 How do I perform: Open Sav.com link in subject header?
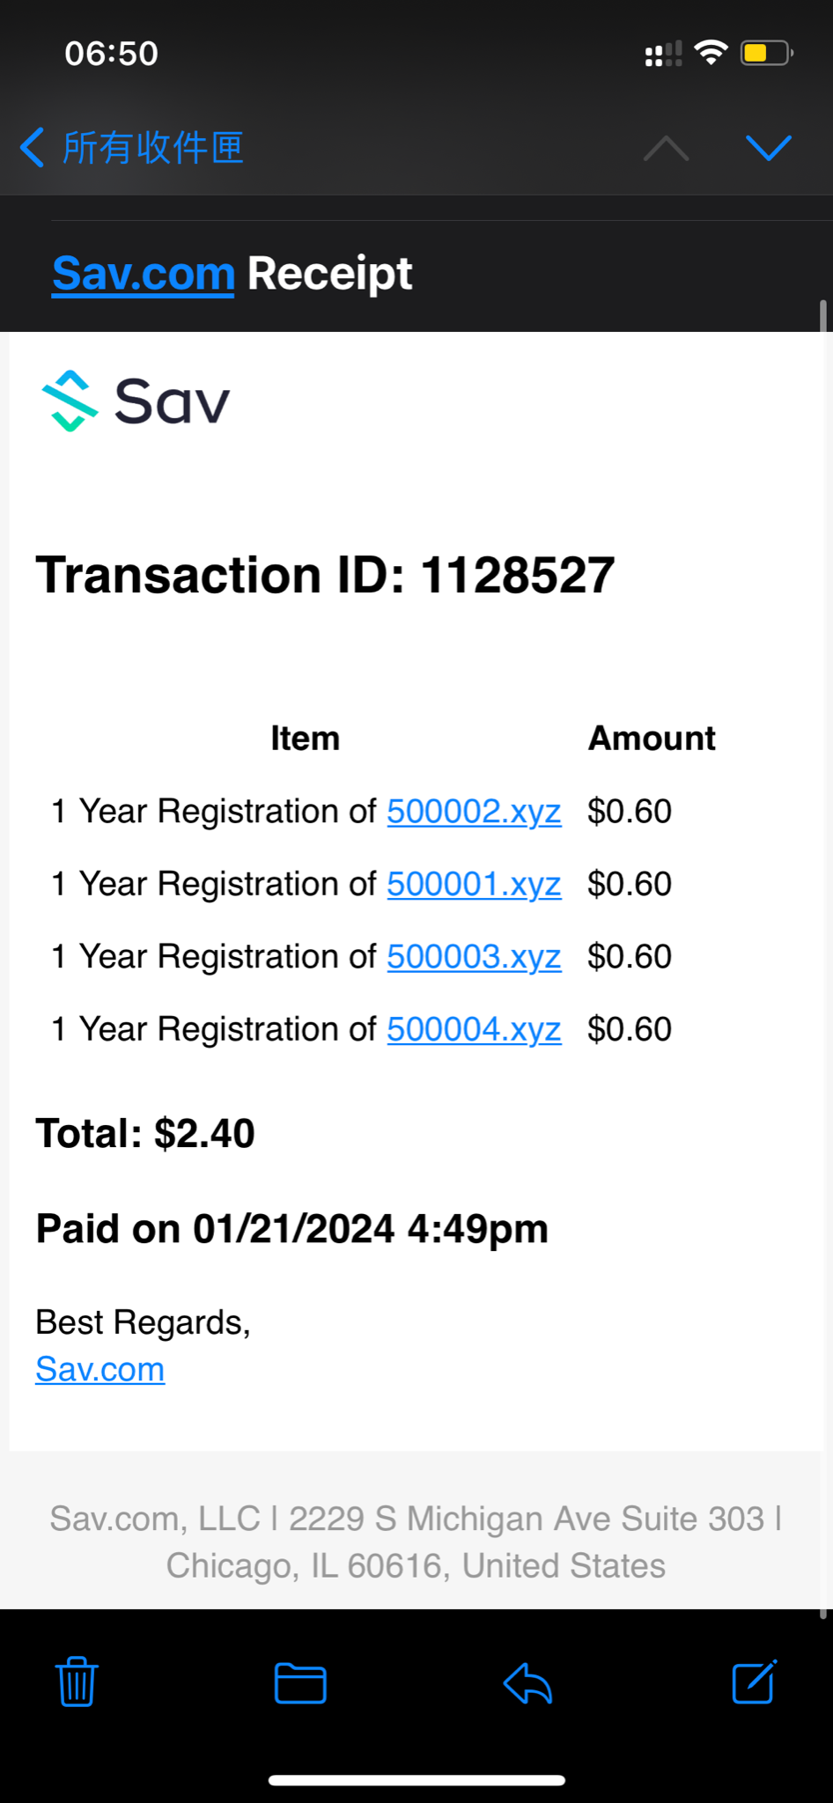[x=144, y=274]
